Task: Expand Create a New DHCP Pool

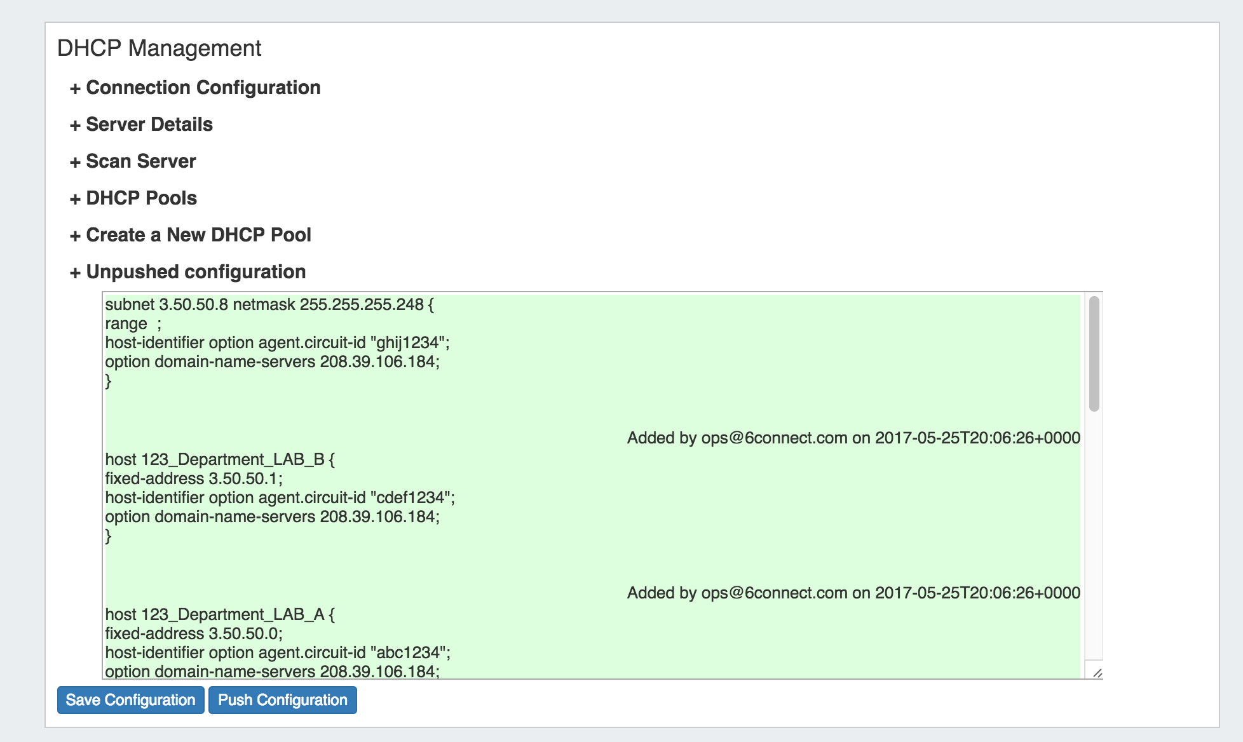Action: (x=198, y=235)
